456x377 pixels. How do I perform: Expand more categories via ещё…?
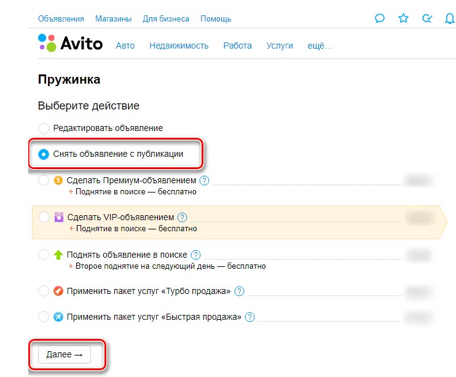[320, 46]
